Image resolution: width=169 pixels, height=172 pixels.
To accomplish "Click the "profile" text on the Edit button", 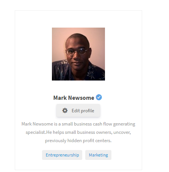I will (x=88, y=111).
